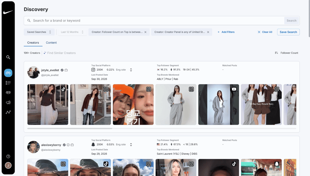This screenshot has height=176, width=310.
Task: Open the analytics graph icon in sidebar
Action: click(x=8, y=112)
